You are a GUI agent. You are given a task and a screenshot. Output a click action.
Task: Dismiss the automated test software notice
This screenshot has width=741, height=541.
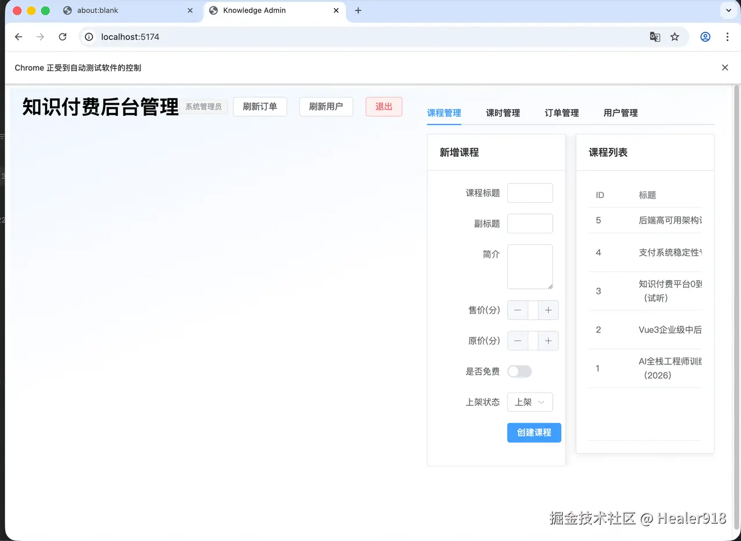725,68
